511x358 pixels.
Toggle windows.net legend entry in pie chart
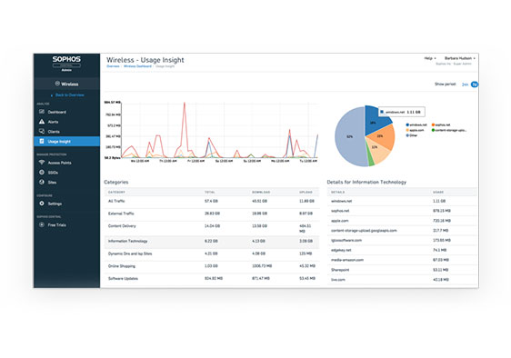tap(416, 124)
